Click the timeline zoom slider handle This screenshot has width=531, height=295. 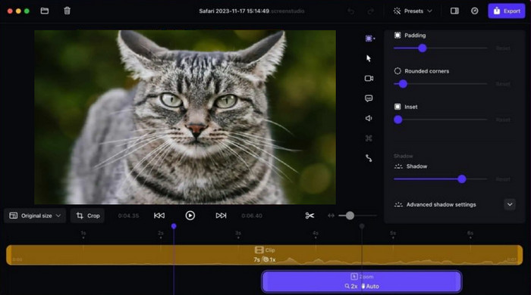[x=350, y=216]
